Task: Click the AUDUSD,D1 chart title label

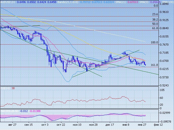Action: 8,2
